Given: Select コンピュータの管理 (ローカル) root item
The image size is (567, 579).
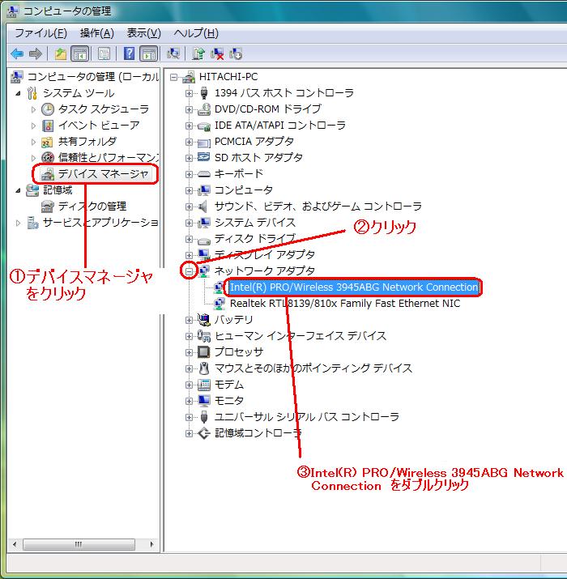Looking at the screenshot, I should [92, 77].
